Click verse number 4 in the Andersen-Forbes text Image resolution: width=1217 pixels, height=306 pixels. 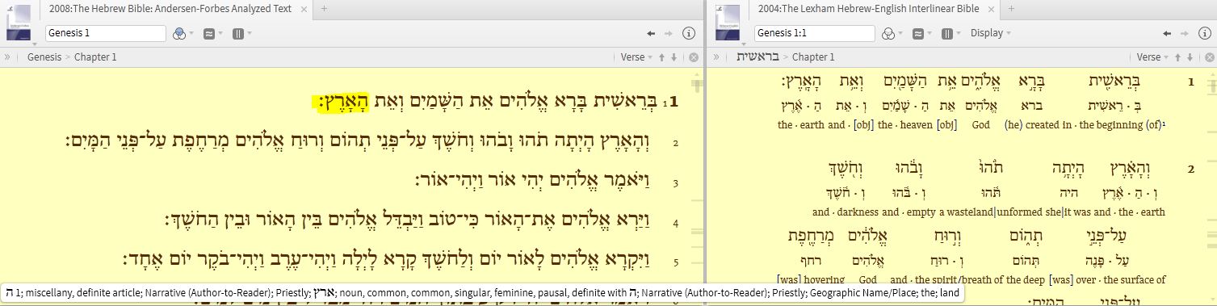pos(675,224)
